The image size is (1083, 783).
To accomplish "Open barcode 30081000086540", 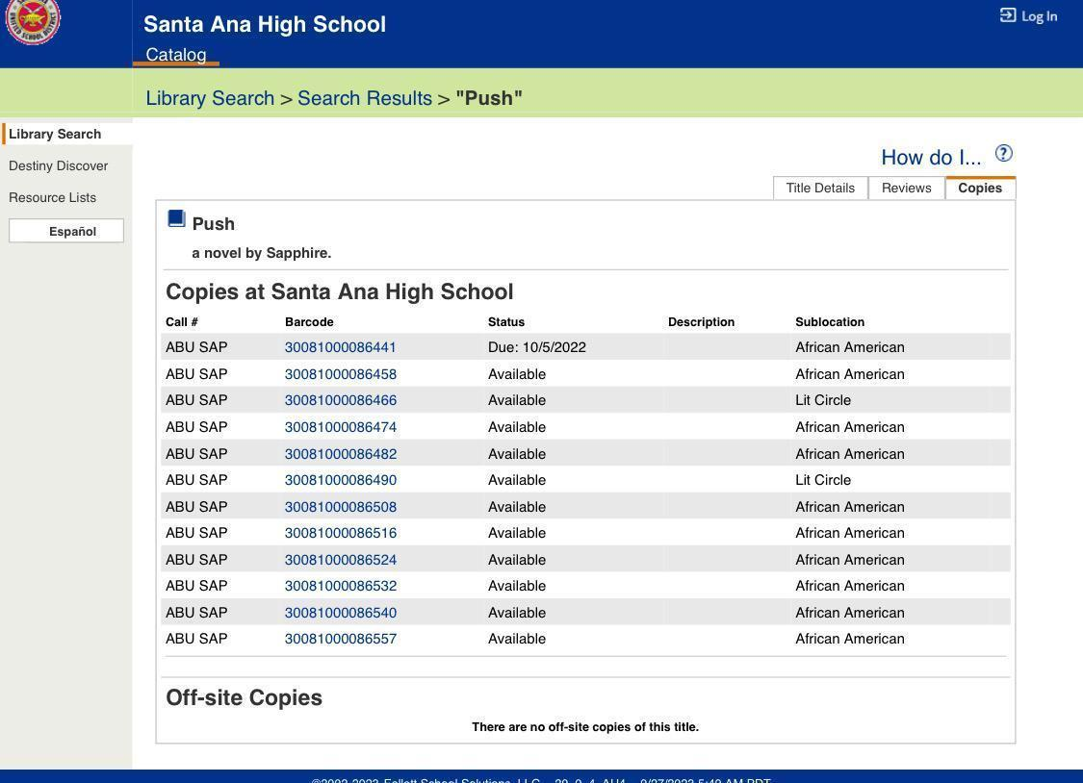I will click(341, 613).
